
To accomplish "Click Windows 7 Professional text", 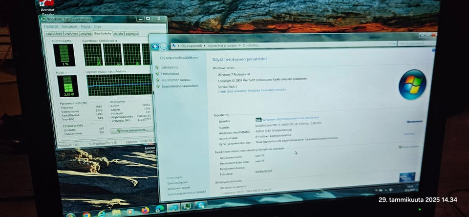I will pos(234,74).
